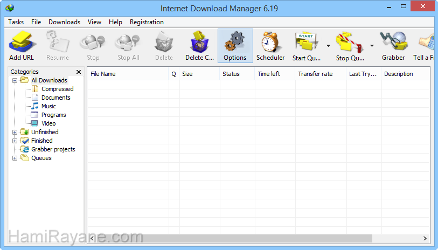This screenshot has height=250, width=438.
Task: Click the horizontal scrollbar thumb
Action: pos(234,238)
